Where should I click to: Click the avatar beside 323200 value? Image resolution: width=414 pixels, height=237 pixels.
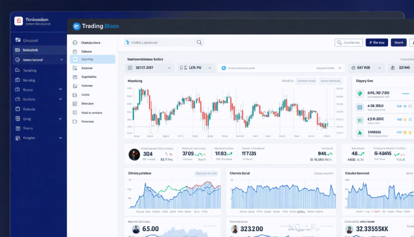[x=235, y=229]
